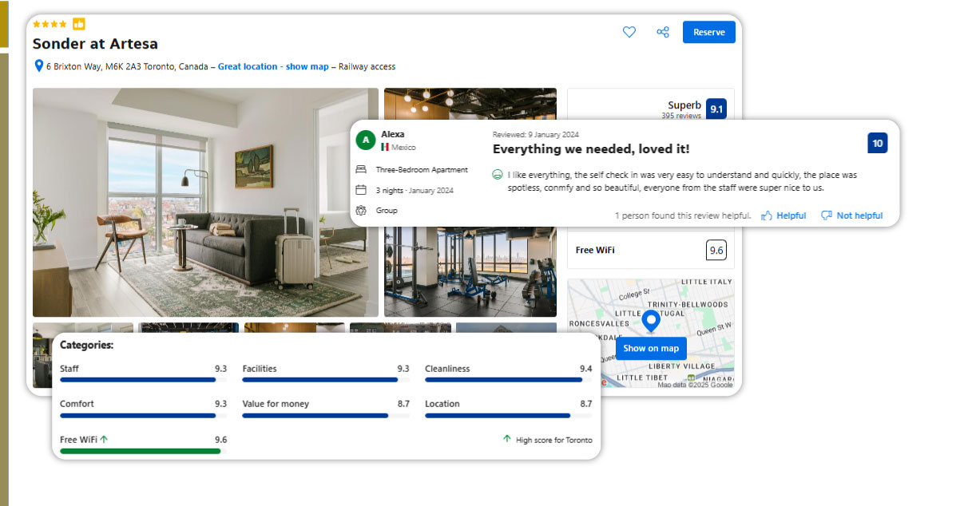The width and height of the screenshot is (960, 506).
Task: Click the 9.1 Superb score badge
Action: coord(716,109)
